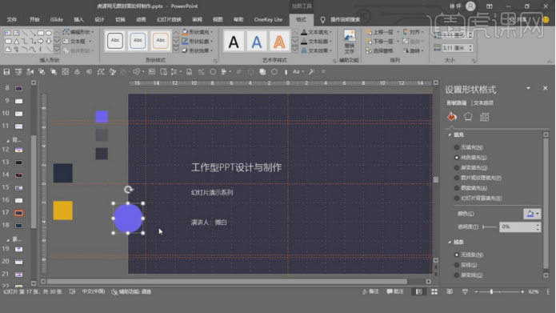Open 形状效果 shape effects menu
This screenshot has height=313, width=556.
click(198, 50)
